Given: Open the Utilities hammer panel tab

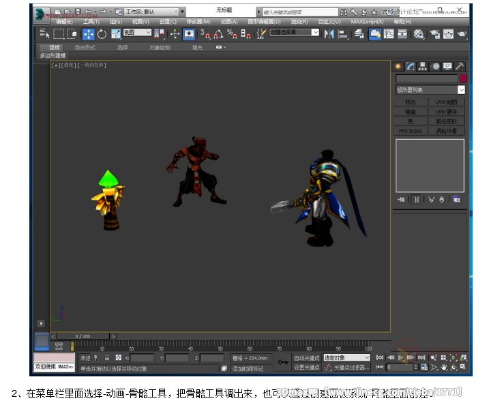Looking at the screenshot, I should pyautogui.click(x=460, y=66).
